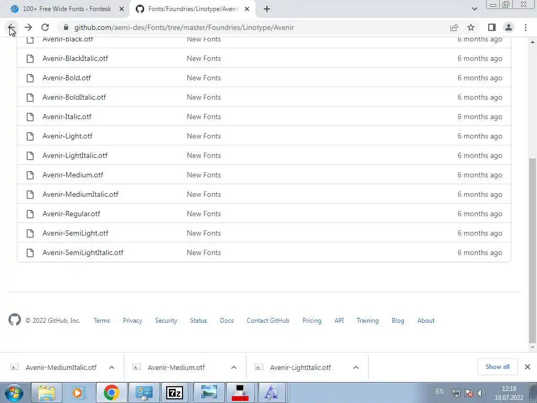Viewport: 537px width, 403px height.
Task: Click the share page icon in address bar
Action: (x=454, y=27)
